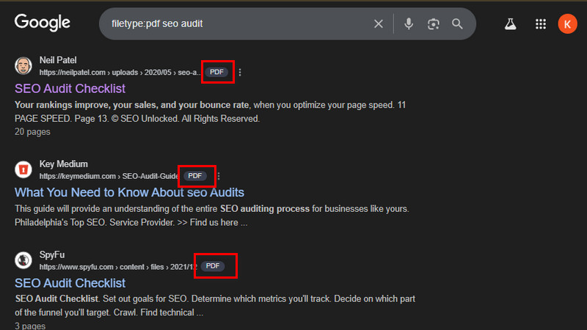The image size is (587, 330).
Task: Open Neil Patel's SEO Audit Checklist link
Action: [x=70, y=89]
